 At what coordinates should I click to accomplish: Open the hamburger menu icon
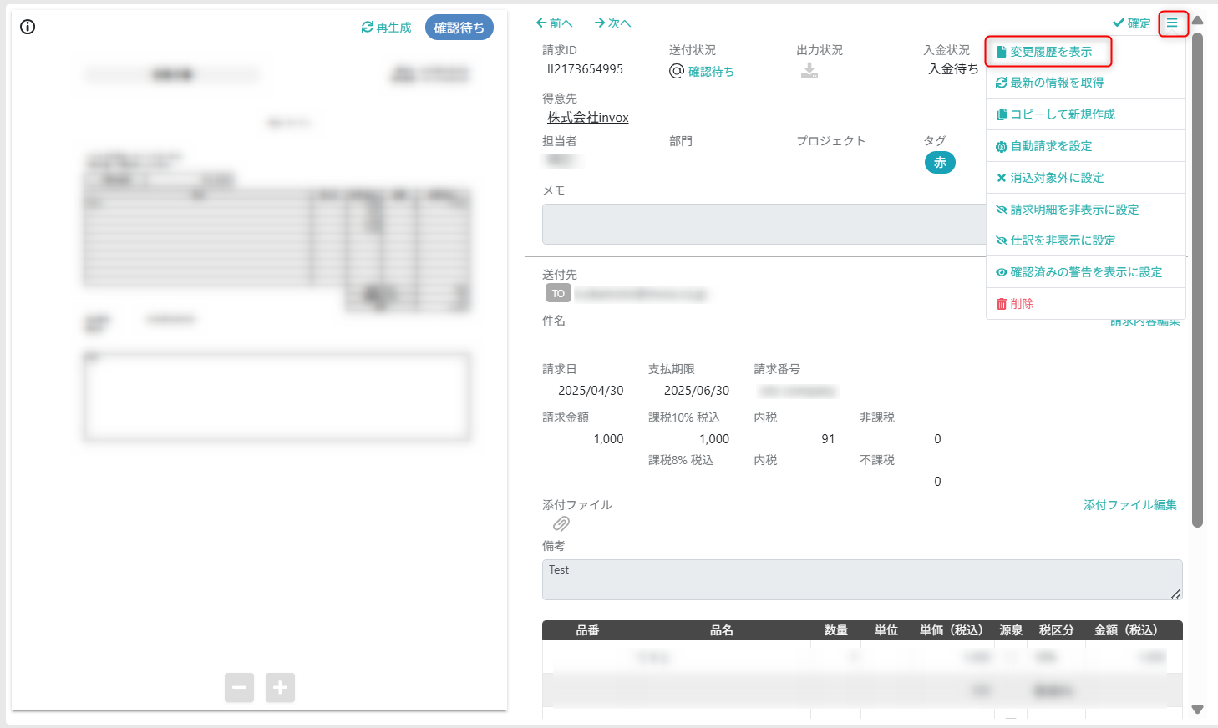point(1173,23)
